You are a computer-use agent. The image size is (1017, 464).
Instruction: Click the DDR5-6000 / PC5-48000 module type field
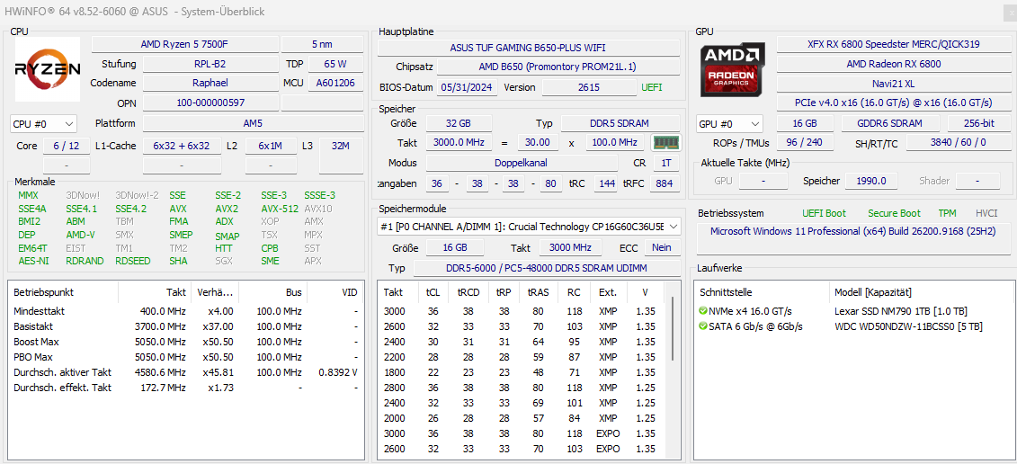point(547,268)
